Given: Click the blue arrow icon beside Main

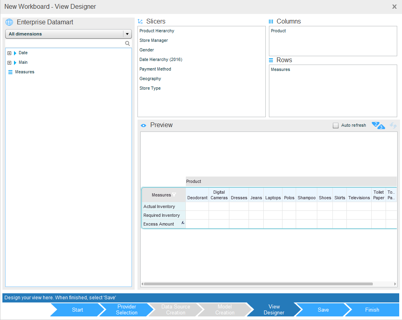Looking at the screenshot, I should click(15, 63).
